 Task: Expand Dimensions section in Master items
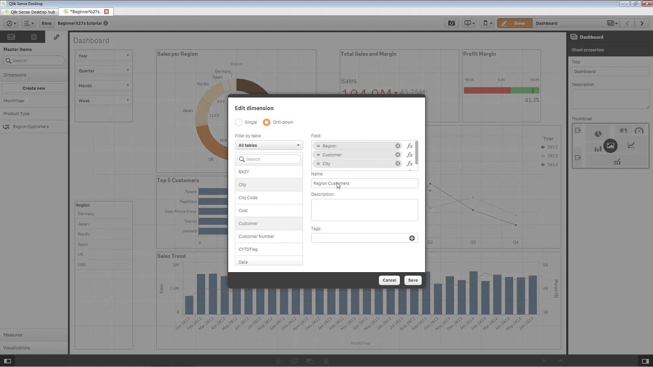[x=34, y=75]
